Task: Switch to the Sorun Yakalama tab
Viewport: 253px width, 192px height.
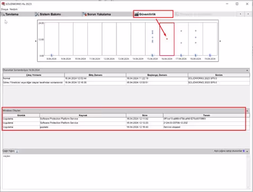Action: (97, 14)
